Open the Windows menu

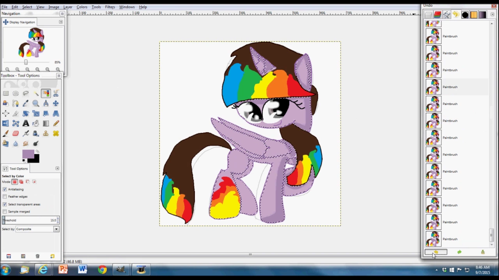[x=127, y=7]
